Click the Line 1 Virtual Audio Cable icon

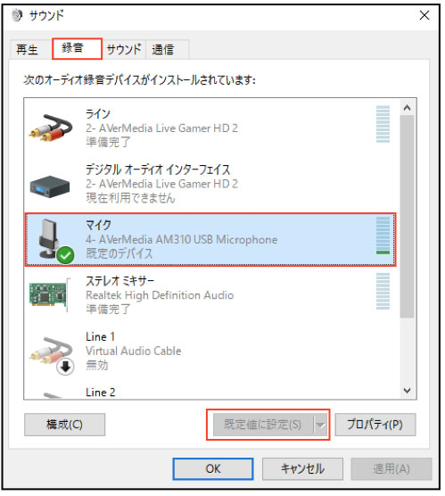pyautogui.click(x=51, y=351)
